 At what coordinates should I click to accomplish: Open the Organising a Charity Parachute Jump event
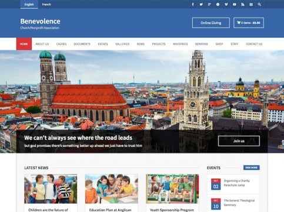point(237,183)
